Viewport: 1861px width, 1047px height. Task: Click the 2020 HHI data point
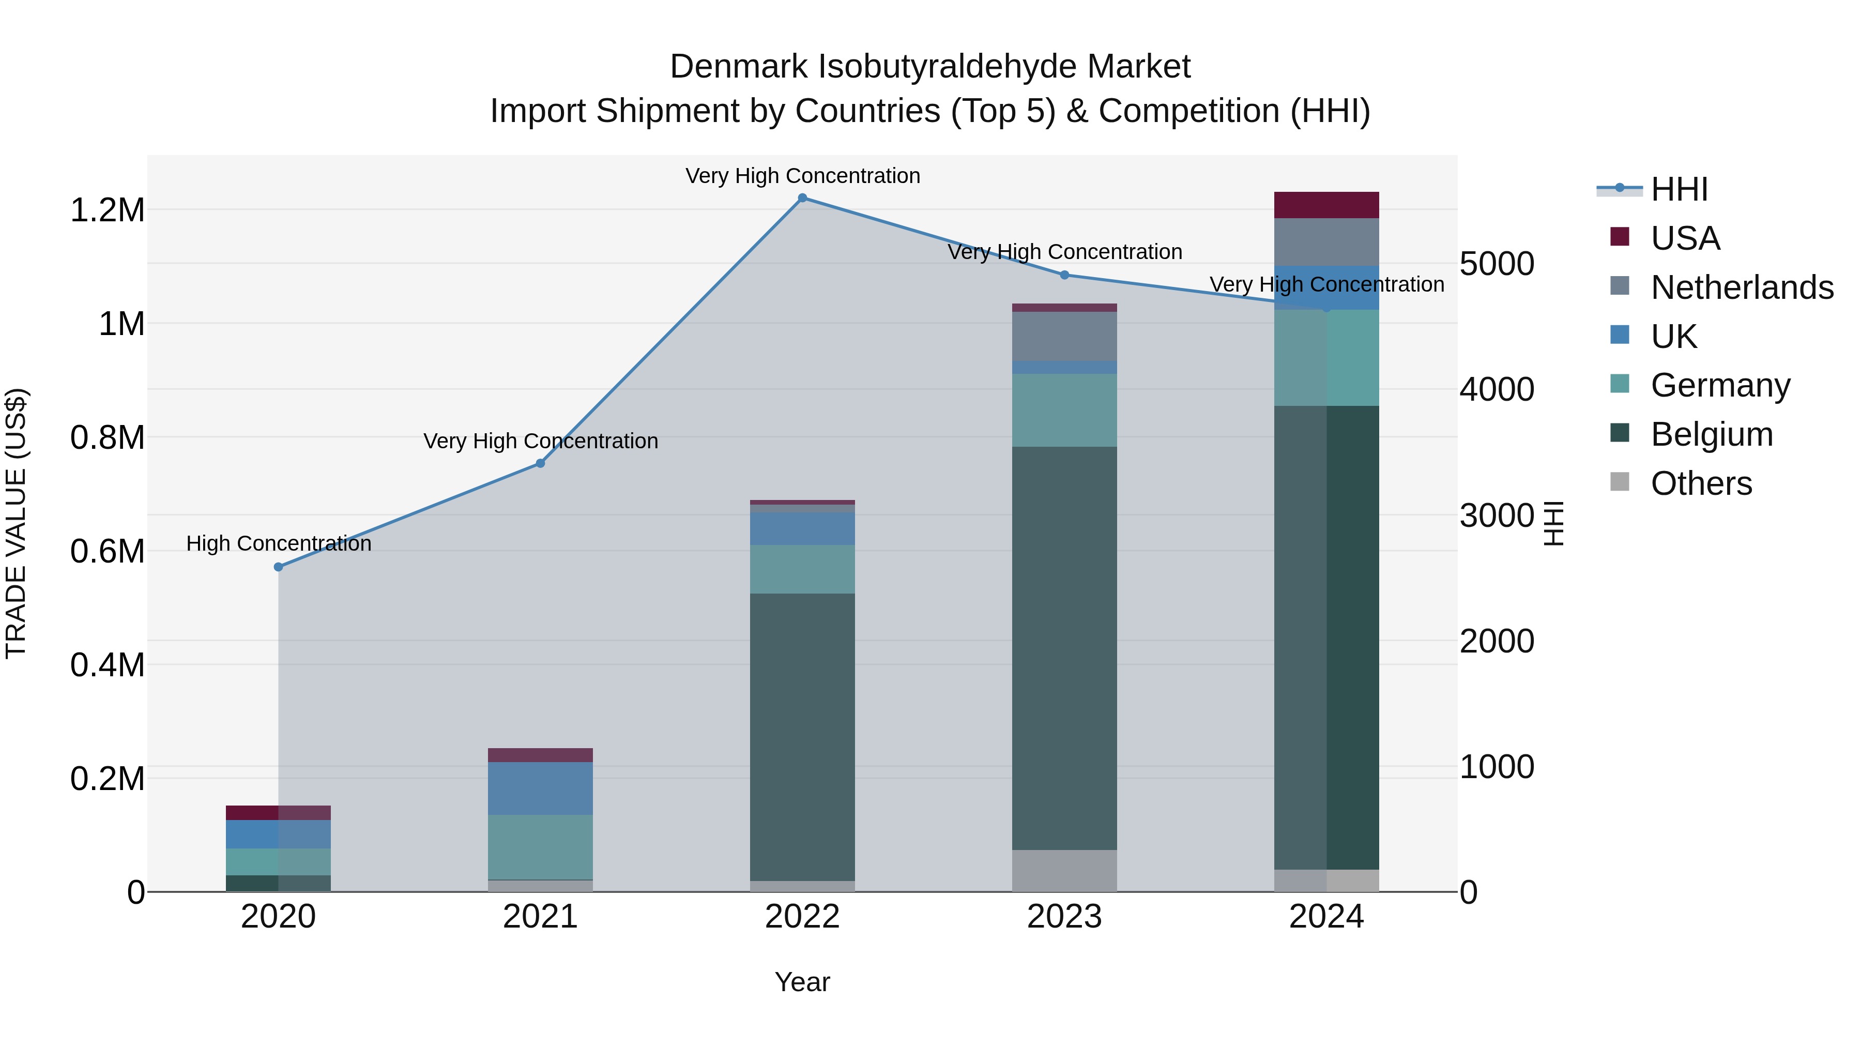click(278, 567)
